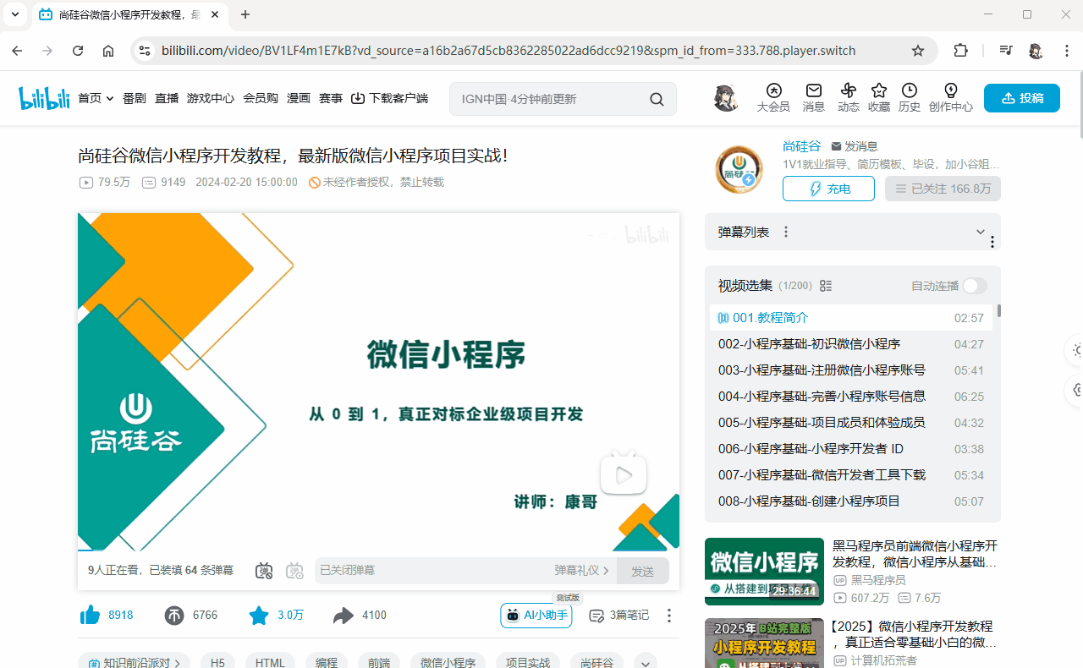Open more options beside 3篇笔记
This screenshot has height=668, width=1083.
[x=669, y=616]
